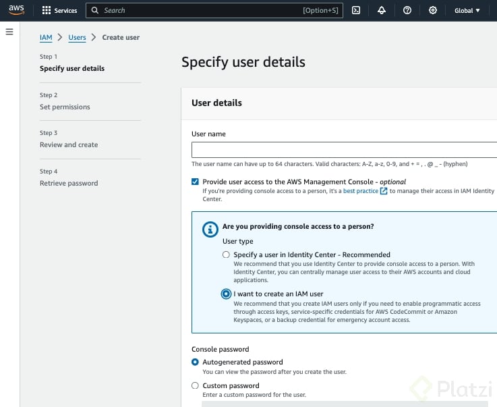This screenshot has height=407, width=497.
Task: Toggle the hamburger side navigation menu
Action: point(9,32)
